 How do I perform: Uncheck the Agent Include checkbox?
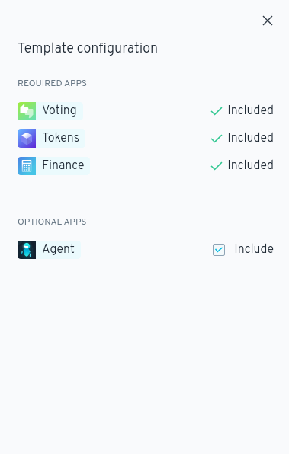coord(219,250)
